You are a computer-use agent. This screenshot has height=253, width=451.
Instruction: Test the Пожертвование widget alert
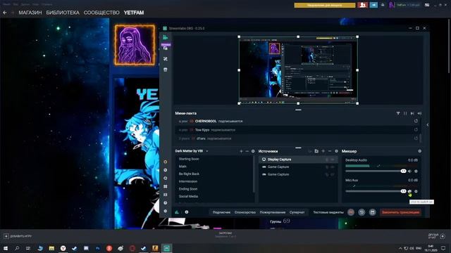click(273, 212)
